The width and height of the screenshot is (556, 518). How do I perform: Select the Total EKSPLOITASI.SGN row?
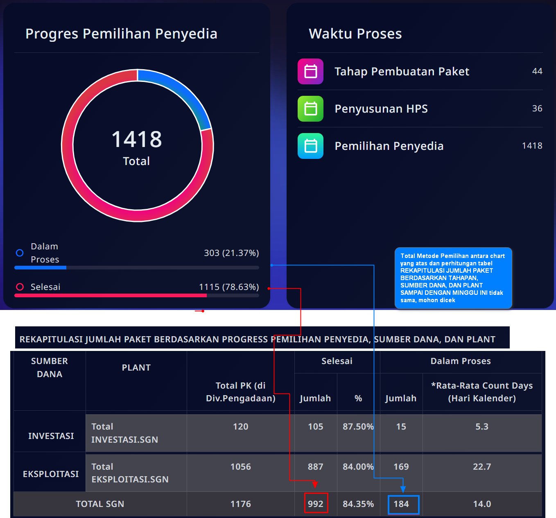coord(130,473)
